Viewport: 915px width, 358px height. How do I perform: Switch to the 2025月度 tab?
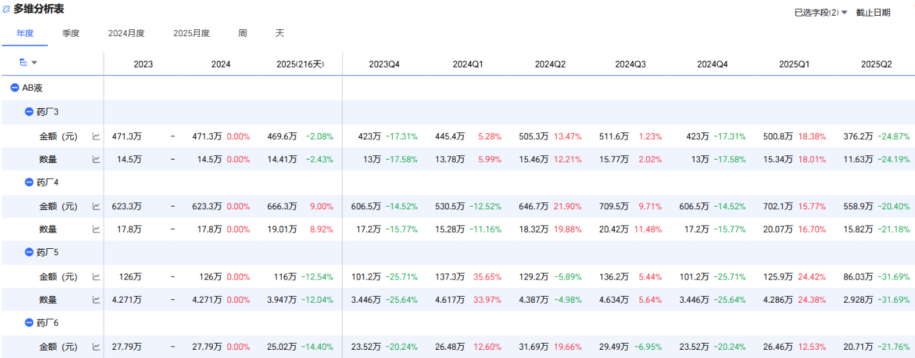point(191,33)
